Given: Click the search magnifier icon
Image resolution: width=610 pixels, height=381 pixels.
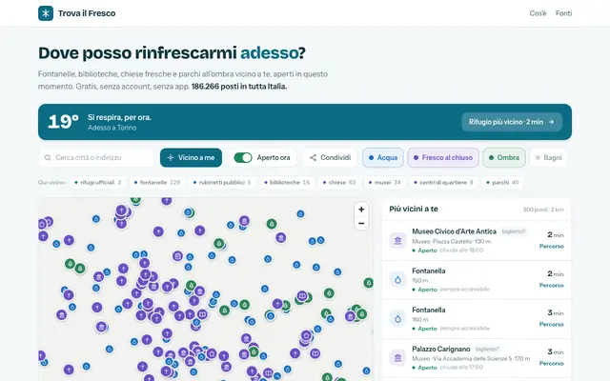Looking at the screenshot, I should pos(48,157).
